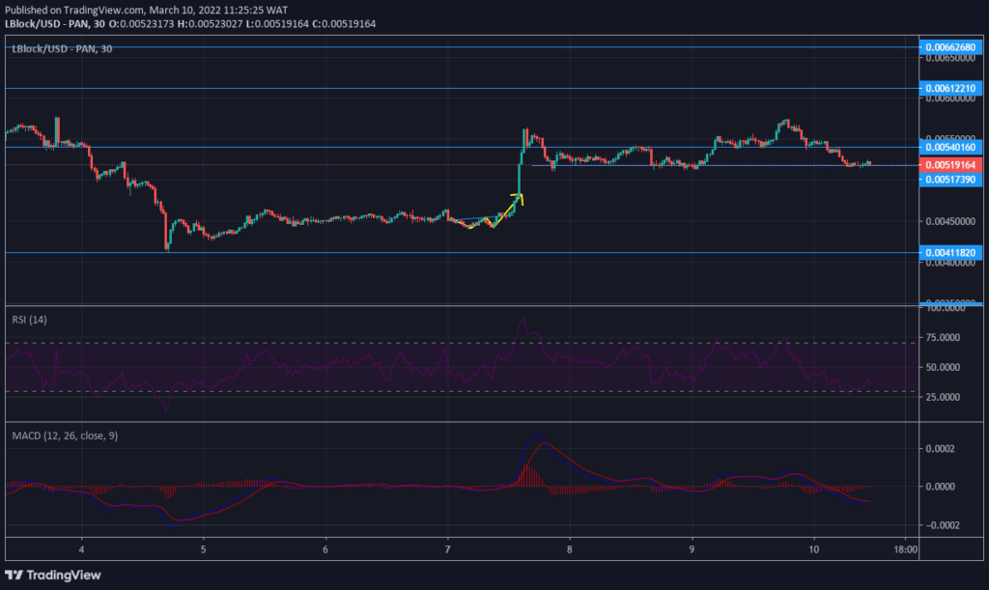Click the 0.0002 MACD axis value
The image size is (989, 590).
(x=940, y=449)
